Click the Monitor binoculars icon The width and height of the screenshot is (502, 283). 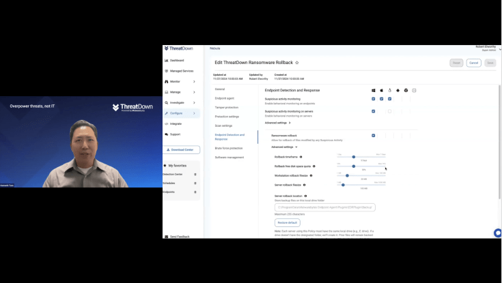click(x=166, y=82)
